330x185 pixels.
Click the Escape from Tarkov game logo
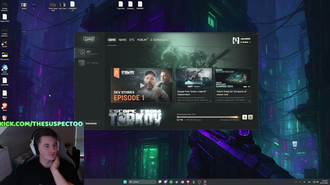click(x=135, y=118)
